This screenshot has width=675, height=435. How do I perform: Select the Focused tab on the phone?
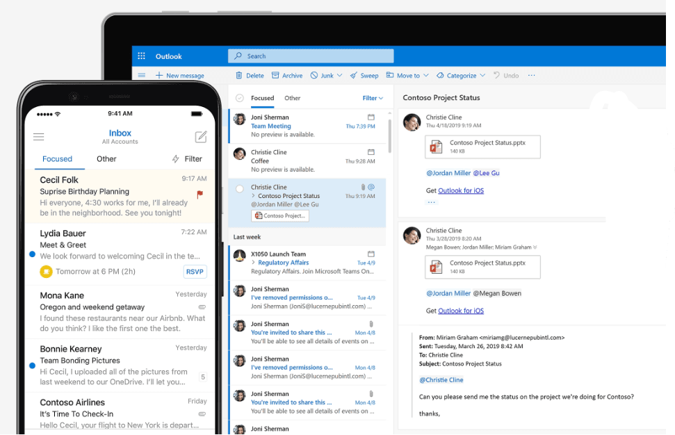point(57,159)
